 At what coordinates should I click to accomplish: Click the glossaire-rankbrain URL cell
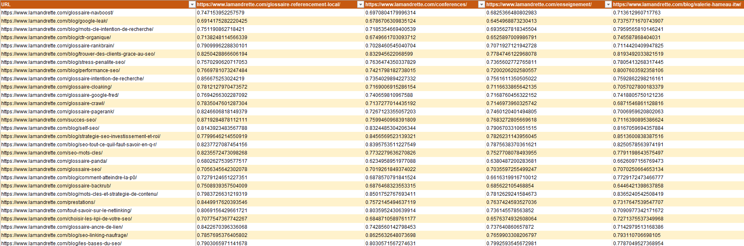point(98,46)
